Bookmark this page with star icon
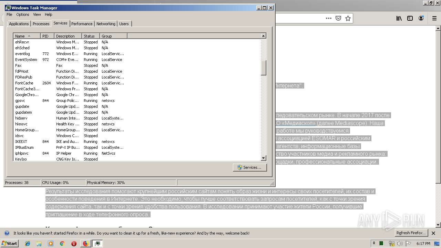Viewport: 441px width, 248px height. pyautogui.click(x=348, y=18)
